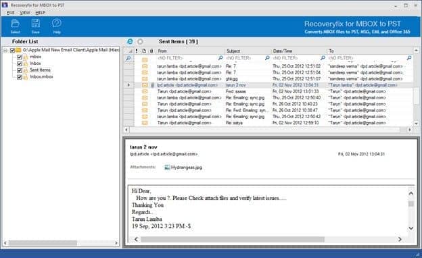
Task: Select email with subject Re: satya
Action: [x=273, y=123]
